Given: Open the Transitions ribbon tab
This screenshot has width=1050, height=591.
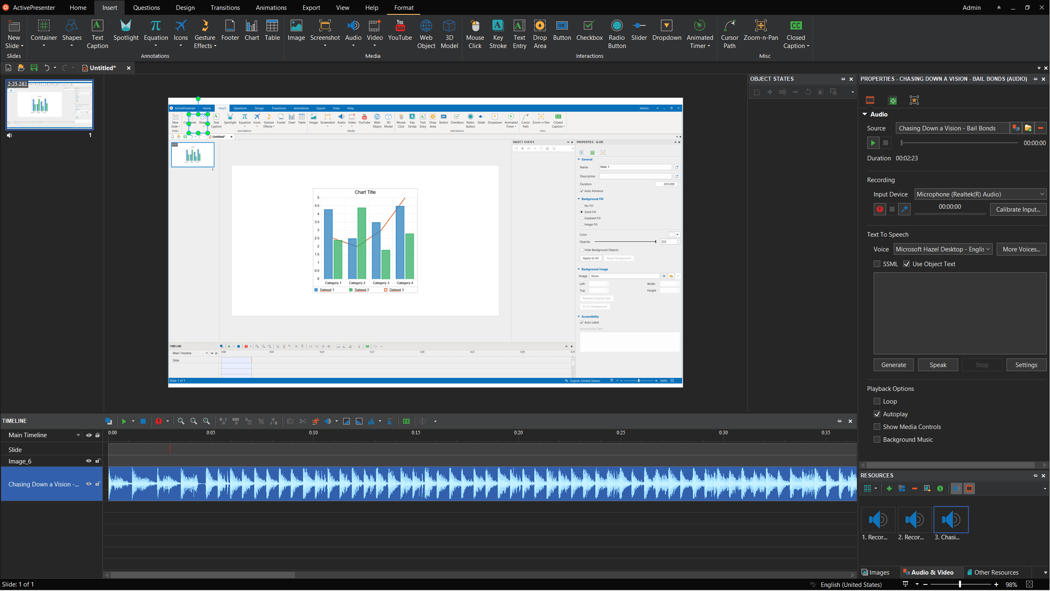Looking at the screenshot, I should [225, 8].
